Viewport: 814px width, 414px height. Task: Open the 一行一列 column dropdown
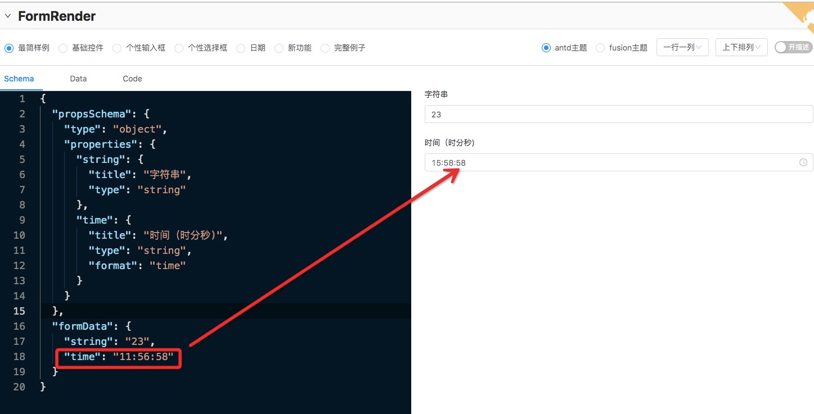682,47
